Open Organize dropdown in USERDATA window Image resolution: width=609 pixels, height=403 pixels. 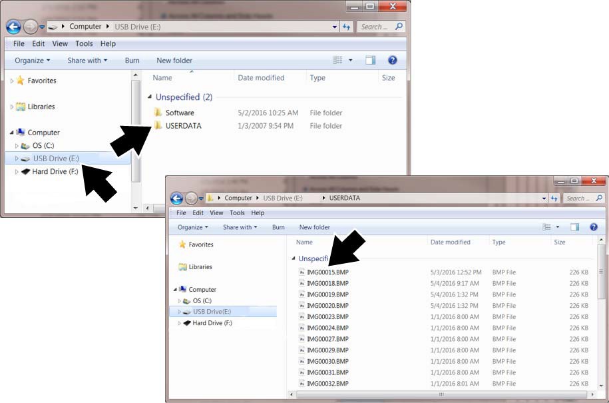click(192, 227)
